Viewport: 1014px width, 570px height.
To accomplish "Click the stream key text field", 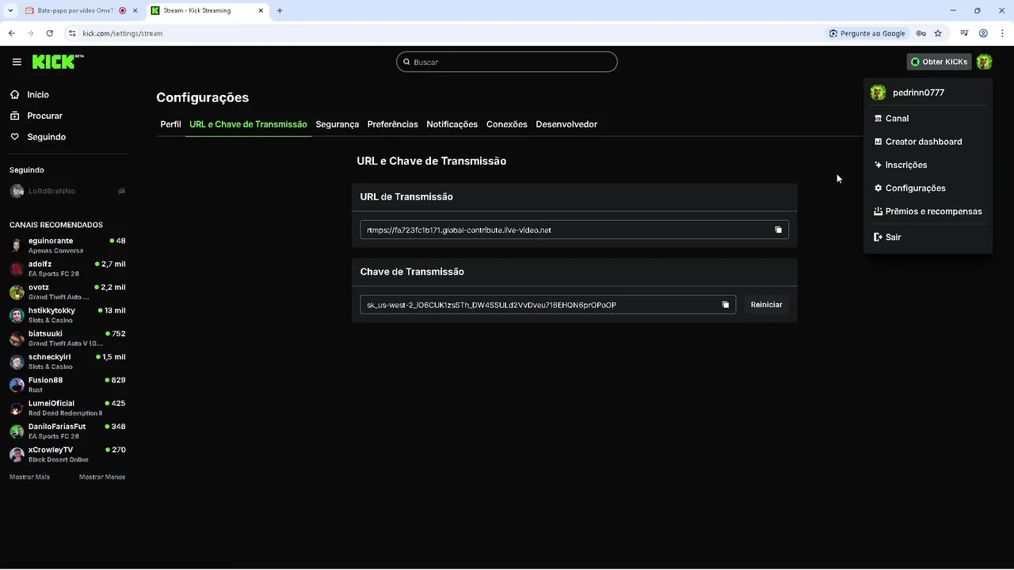I will (547, 305).
